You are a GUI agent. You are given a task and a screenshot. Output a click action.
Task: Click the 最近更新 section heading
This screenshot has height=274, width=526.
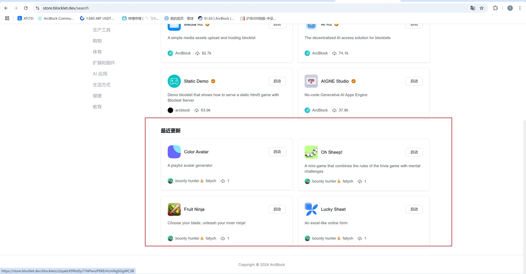(171, 131)
